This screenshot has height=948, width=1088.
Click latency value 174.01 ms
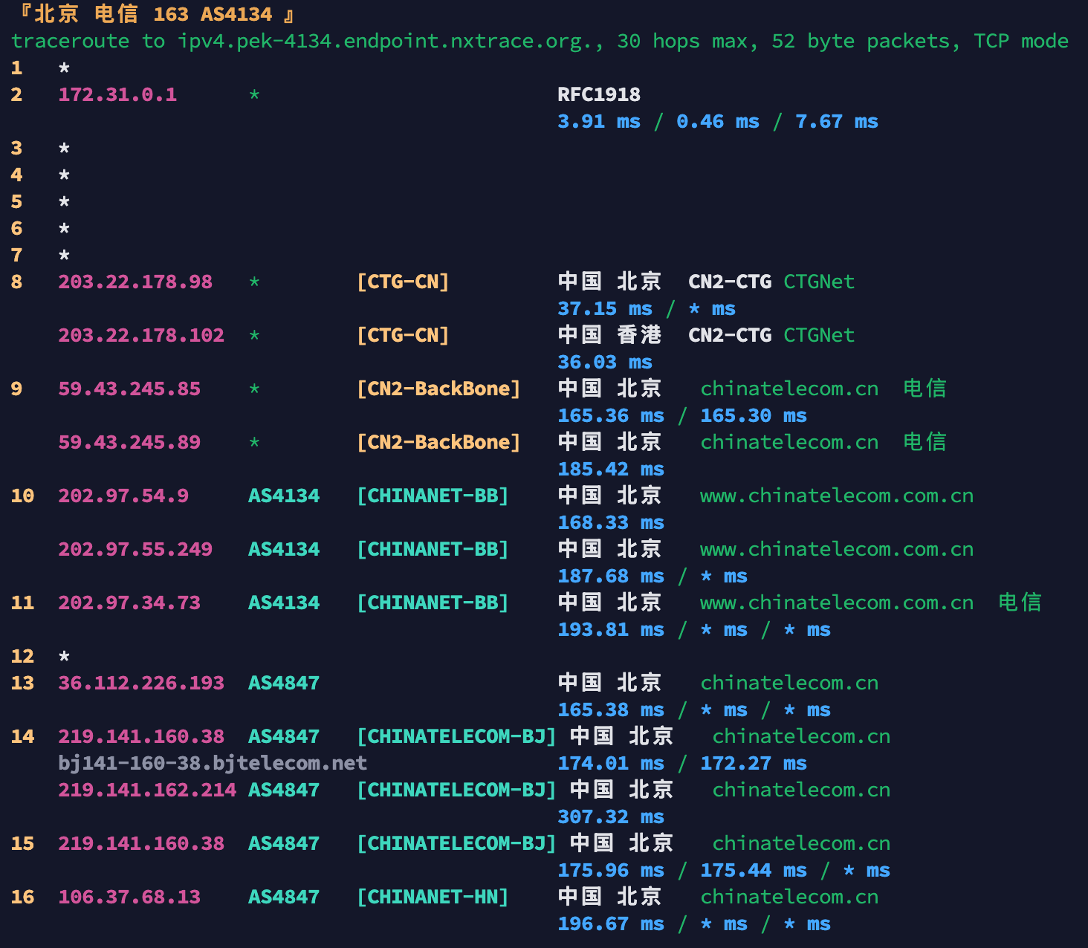[x=611, y=763]
